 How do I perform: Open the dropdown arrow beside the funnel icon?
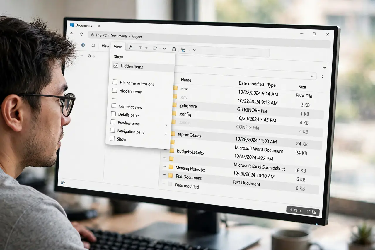(x=146, y=48)
